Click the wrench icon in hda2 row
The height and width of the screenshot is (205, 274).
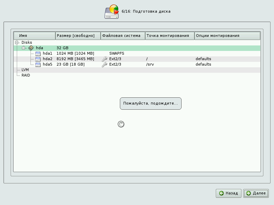[104, 59]
